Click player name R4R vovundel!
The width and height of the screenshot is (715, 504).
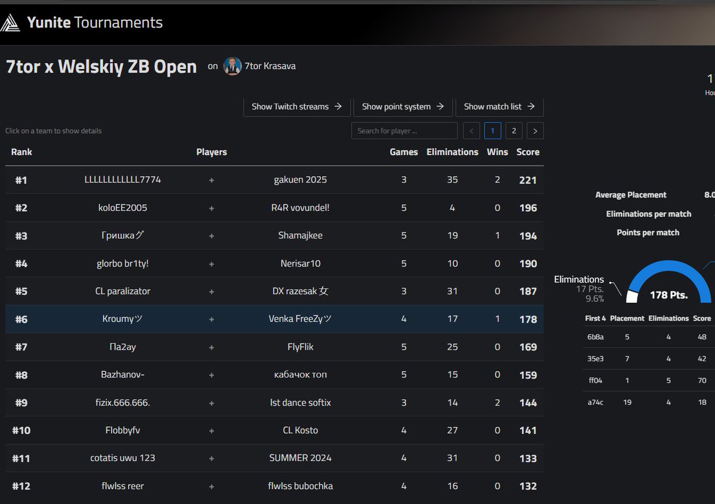(300, 208)
